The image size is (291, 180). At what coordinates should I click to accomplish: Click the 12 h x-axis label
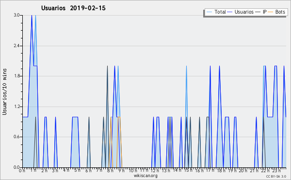(155, 171)
